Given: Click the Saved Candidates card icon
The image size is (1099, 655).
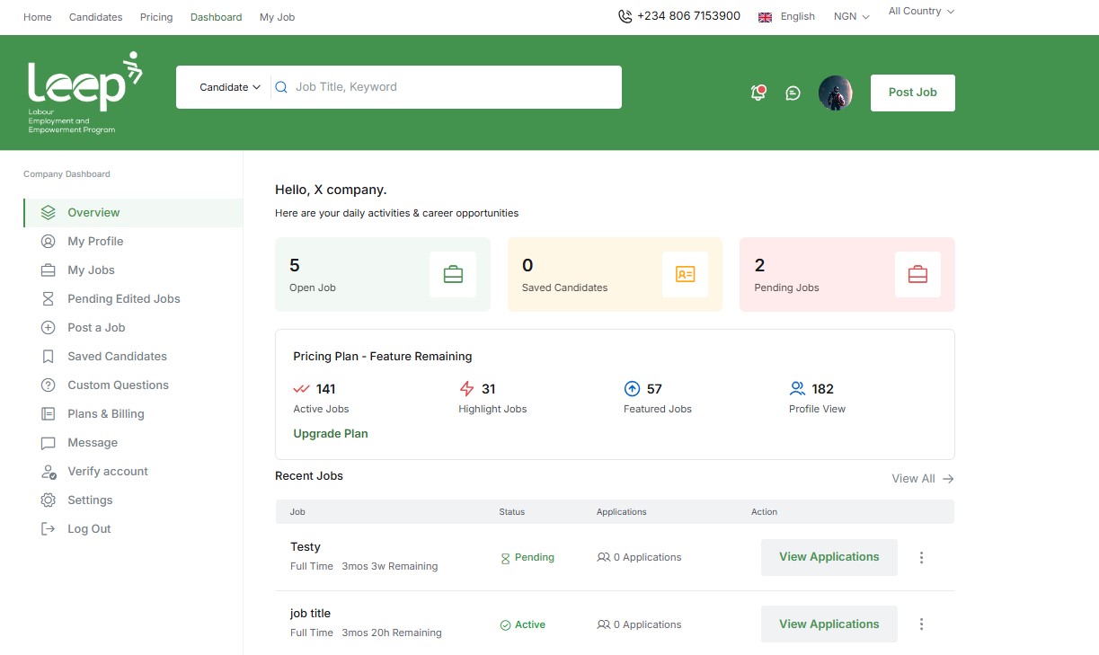Looking at the screenshot, I should pos(685,274).
